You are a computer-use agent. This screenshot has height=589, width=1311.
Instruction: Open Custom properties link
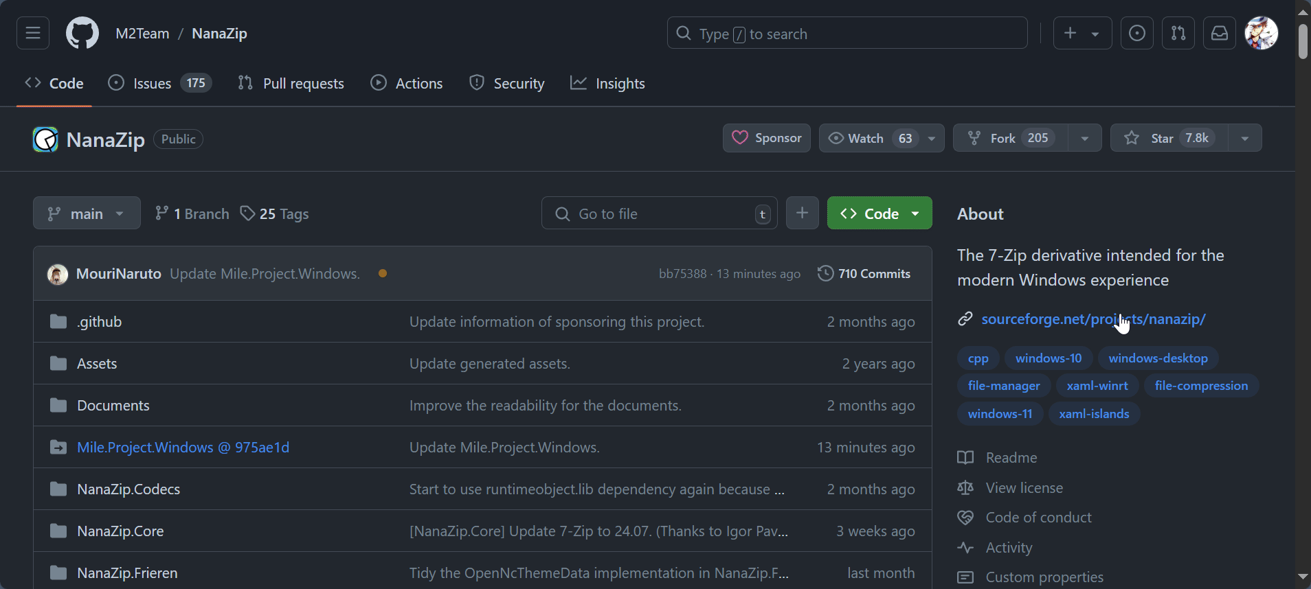[x=1044, y=577]
